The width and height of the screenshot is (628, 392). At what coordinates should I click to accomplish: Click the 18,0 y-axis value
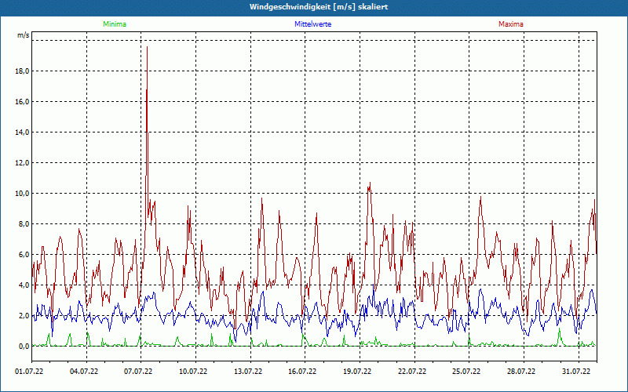(x=23, y=71)
